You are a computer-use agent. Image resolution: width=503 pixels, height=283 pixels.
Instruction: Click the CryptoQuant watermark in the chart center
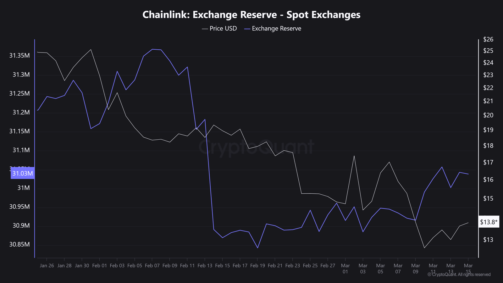tap(256, 147)
